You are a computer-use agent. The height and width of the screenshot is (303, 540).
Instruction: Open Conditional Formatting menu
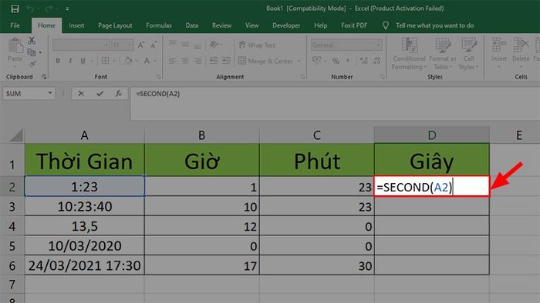(409, 54)
